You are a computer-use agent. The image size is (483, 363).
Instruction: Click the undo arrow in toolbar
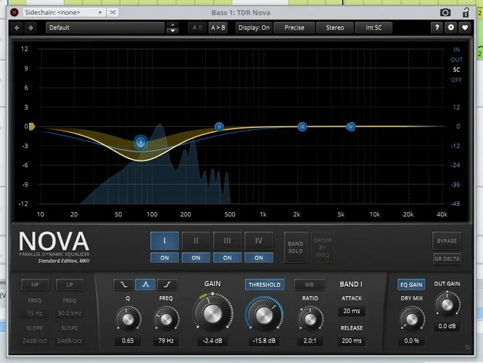coord(17,28)
